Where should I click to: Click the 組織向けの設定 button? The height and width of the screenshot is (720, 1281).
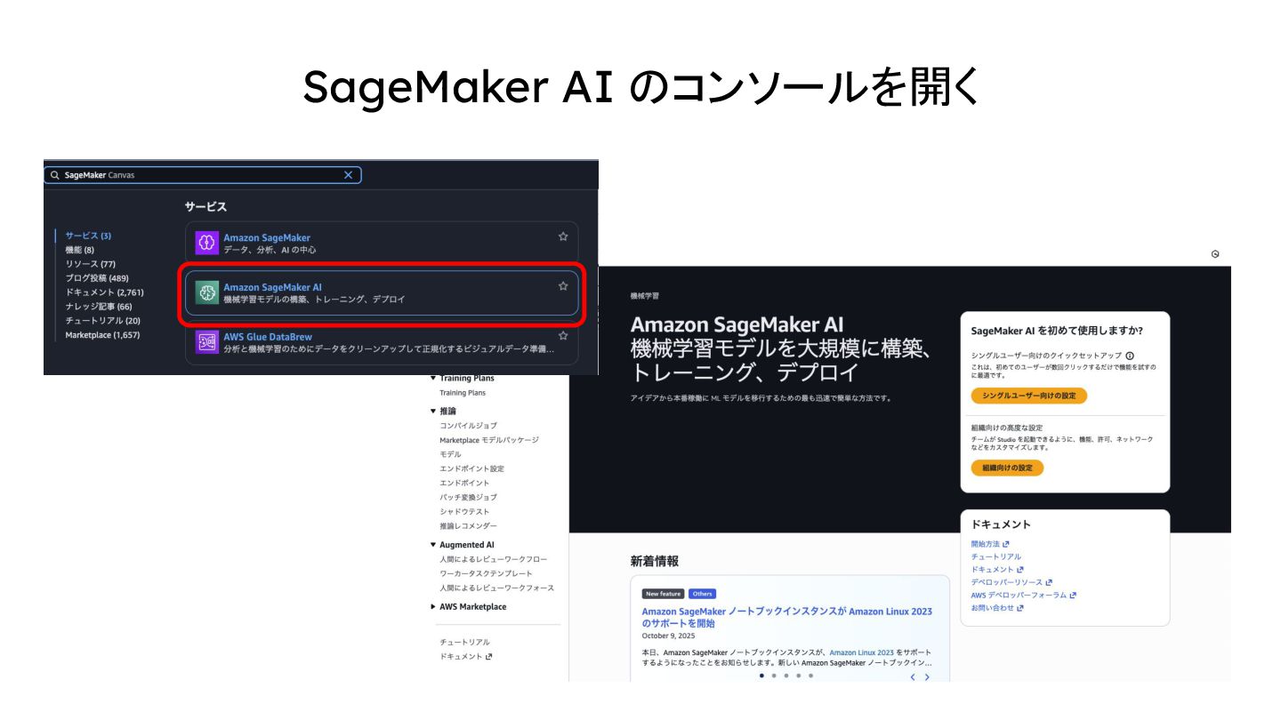tap(1007, 468)
